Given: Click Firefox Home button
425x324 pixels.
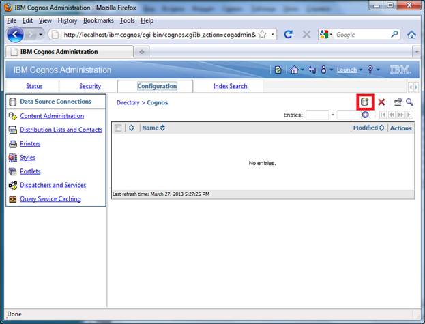Looking at the screenshot, I should (411, 34).
